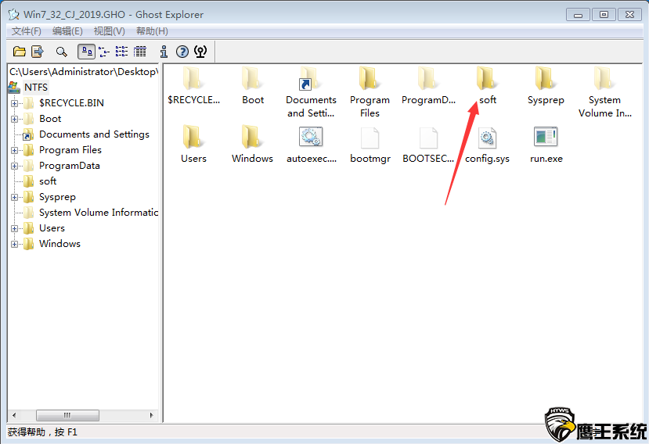
Task: Click the Symantec web update icon
Action: tap(200, 52)
